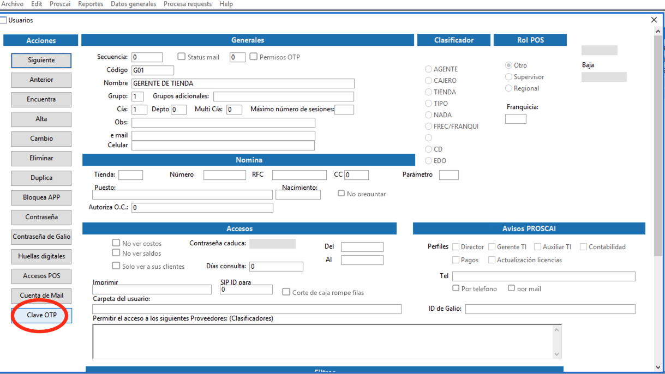Click the Clave OTP button
Viewport: 665px width, 374px height.
click(x=41, y=315)
